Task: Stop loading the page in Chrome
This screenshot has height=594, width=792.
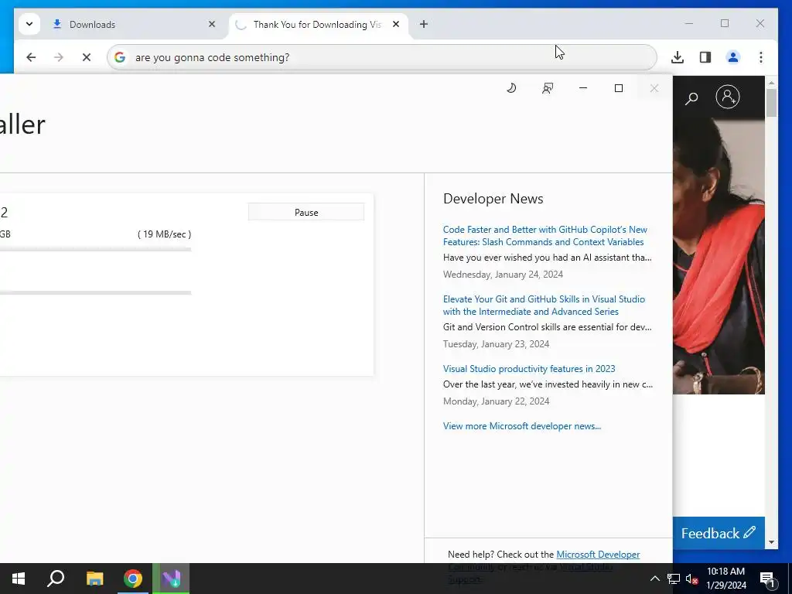Action: (87, 57)
